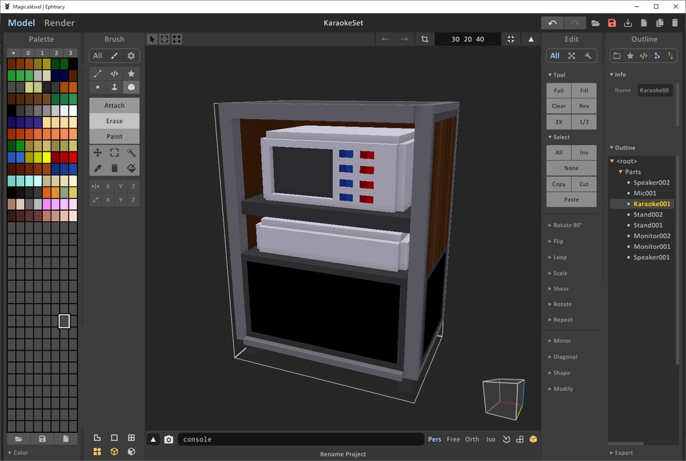This screenshot has width=686, height=461.
Task: Select the line brush mode
Action: click(98, 74)
